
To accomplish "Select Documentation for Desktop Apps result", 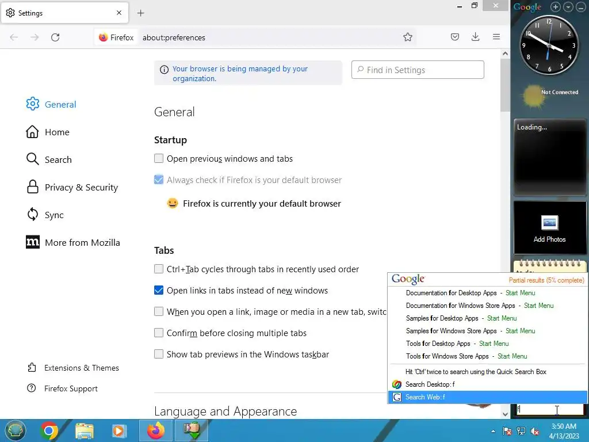I will pyautogui.click(x=471, y=293).
